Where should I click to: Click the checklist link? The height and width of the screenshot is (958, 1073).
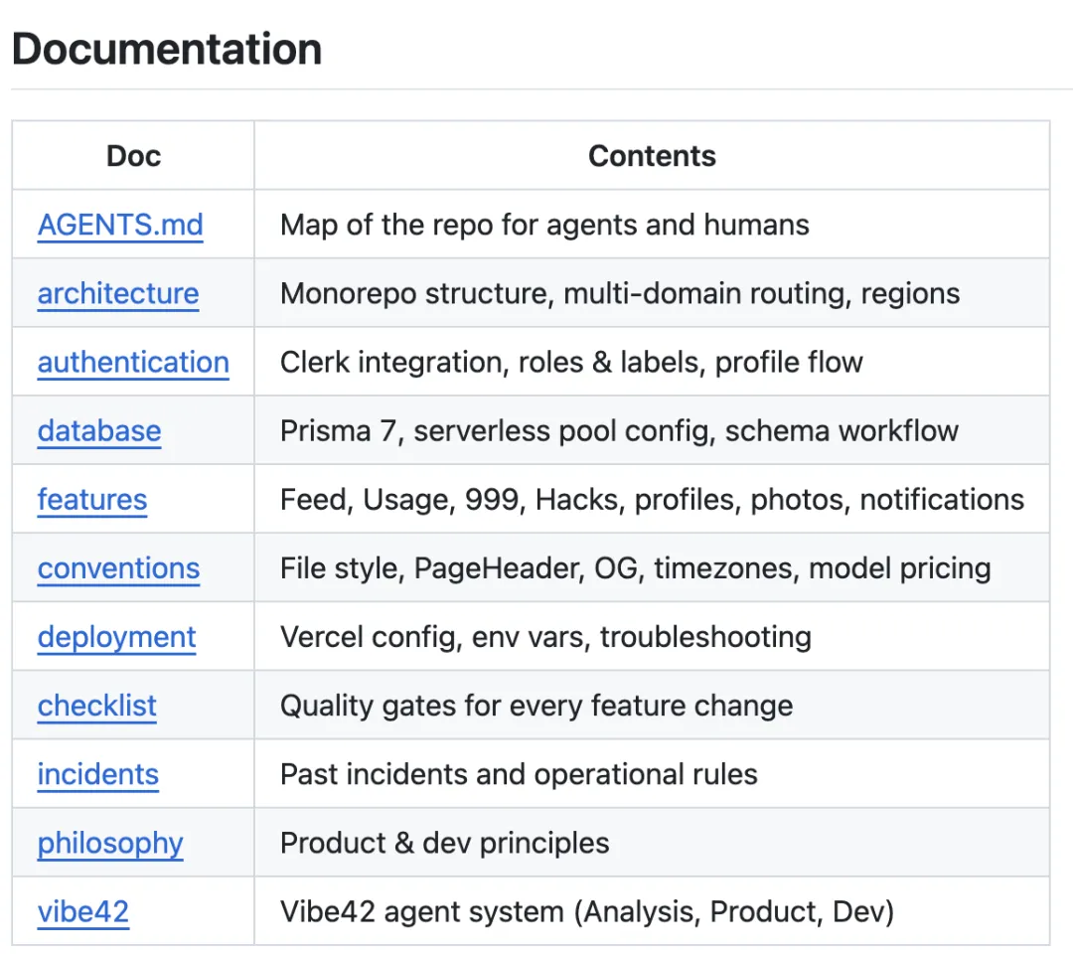(x=97, y=706)
